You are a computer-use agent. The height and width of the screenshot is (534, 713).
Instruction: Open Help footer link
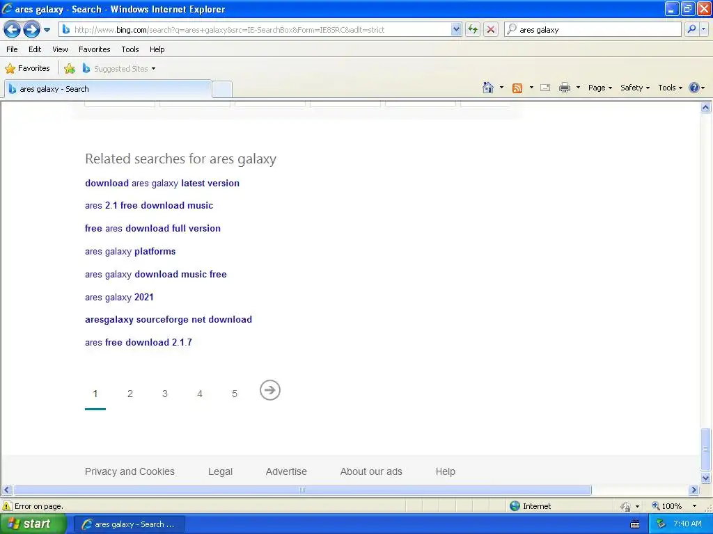click(445, 471)
